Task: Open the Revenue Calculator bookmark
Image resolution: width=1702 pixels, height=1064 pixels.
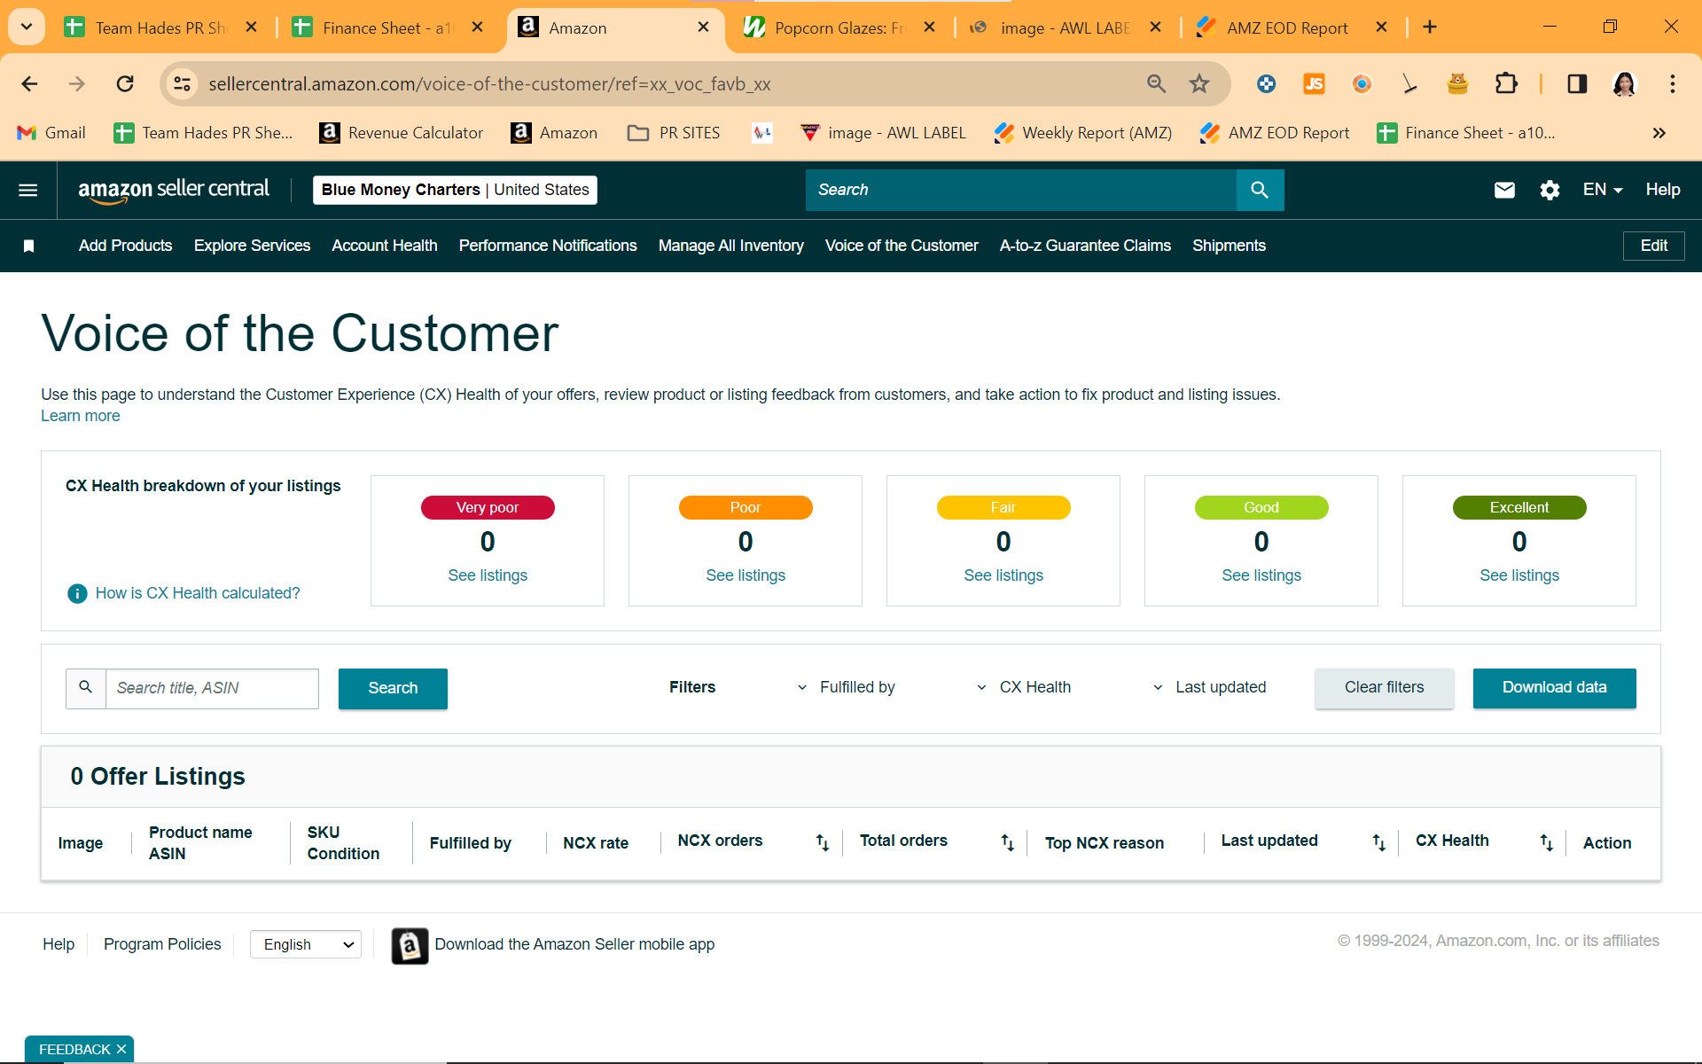Action: pos(402,133)
